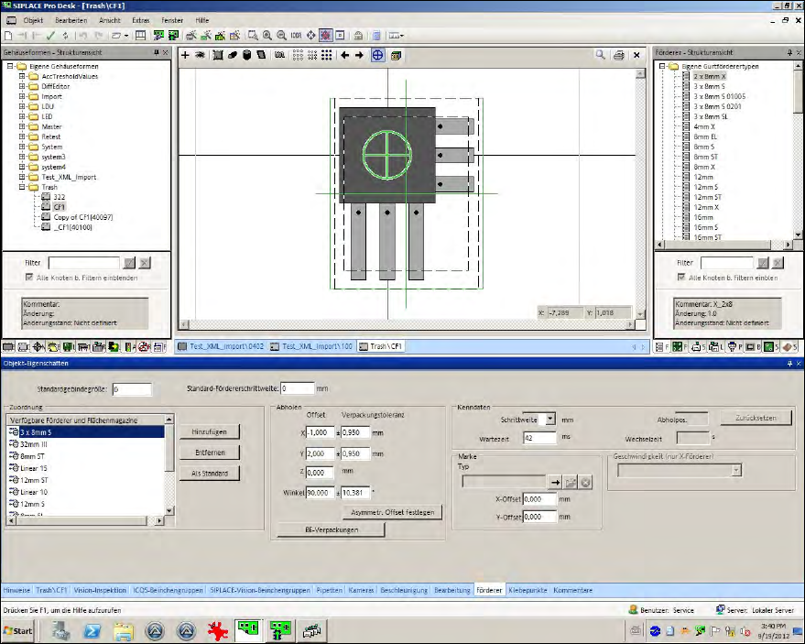Toggle 'Alle Knoten b. Filtern einblenden' in left panel
This screenshot has width=805, height=644.
click(29, 277)
